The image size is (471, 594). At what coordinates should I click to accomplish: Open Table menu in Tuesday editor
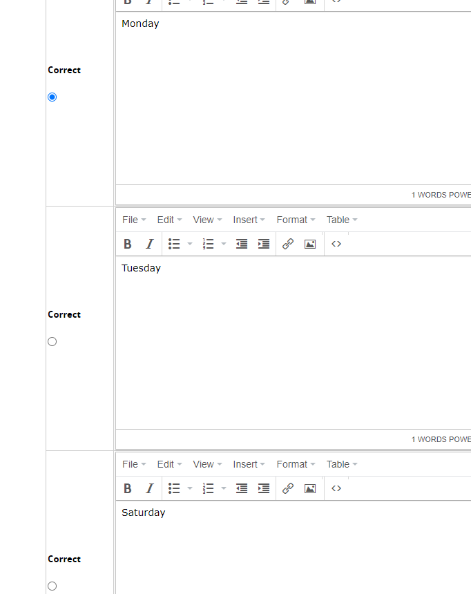click(x=342, y=220)
